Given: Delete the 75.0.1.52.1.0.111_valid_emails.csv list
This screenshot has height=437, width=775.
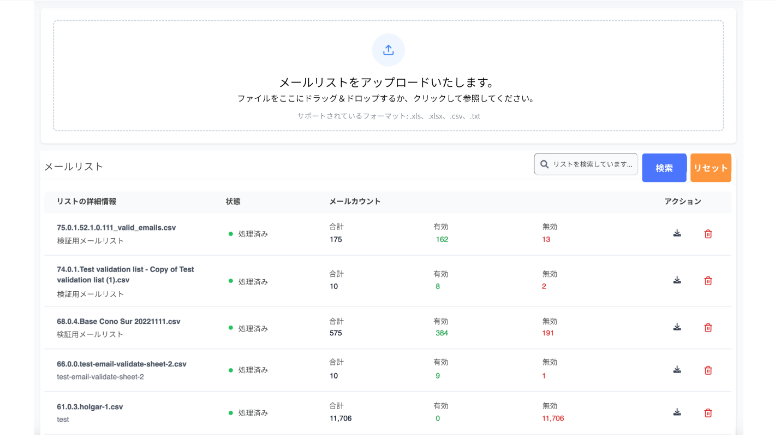Looking at the screenshot, I should coord(708,234).
